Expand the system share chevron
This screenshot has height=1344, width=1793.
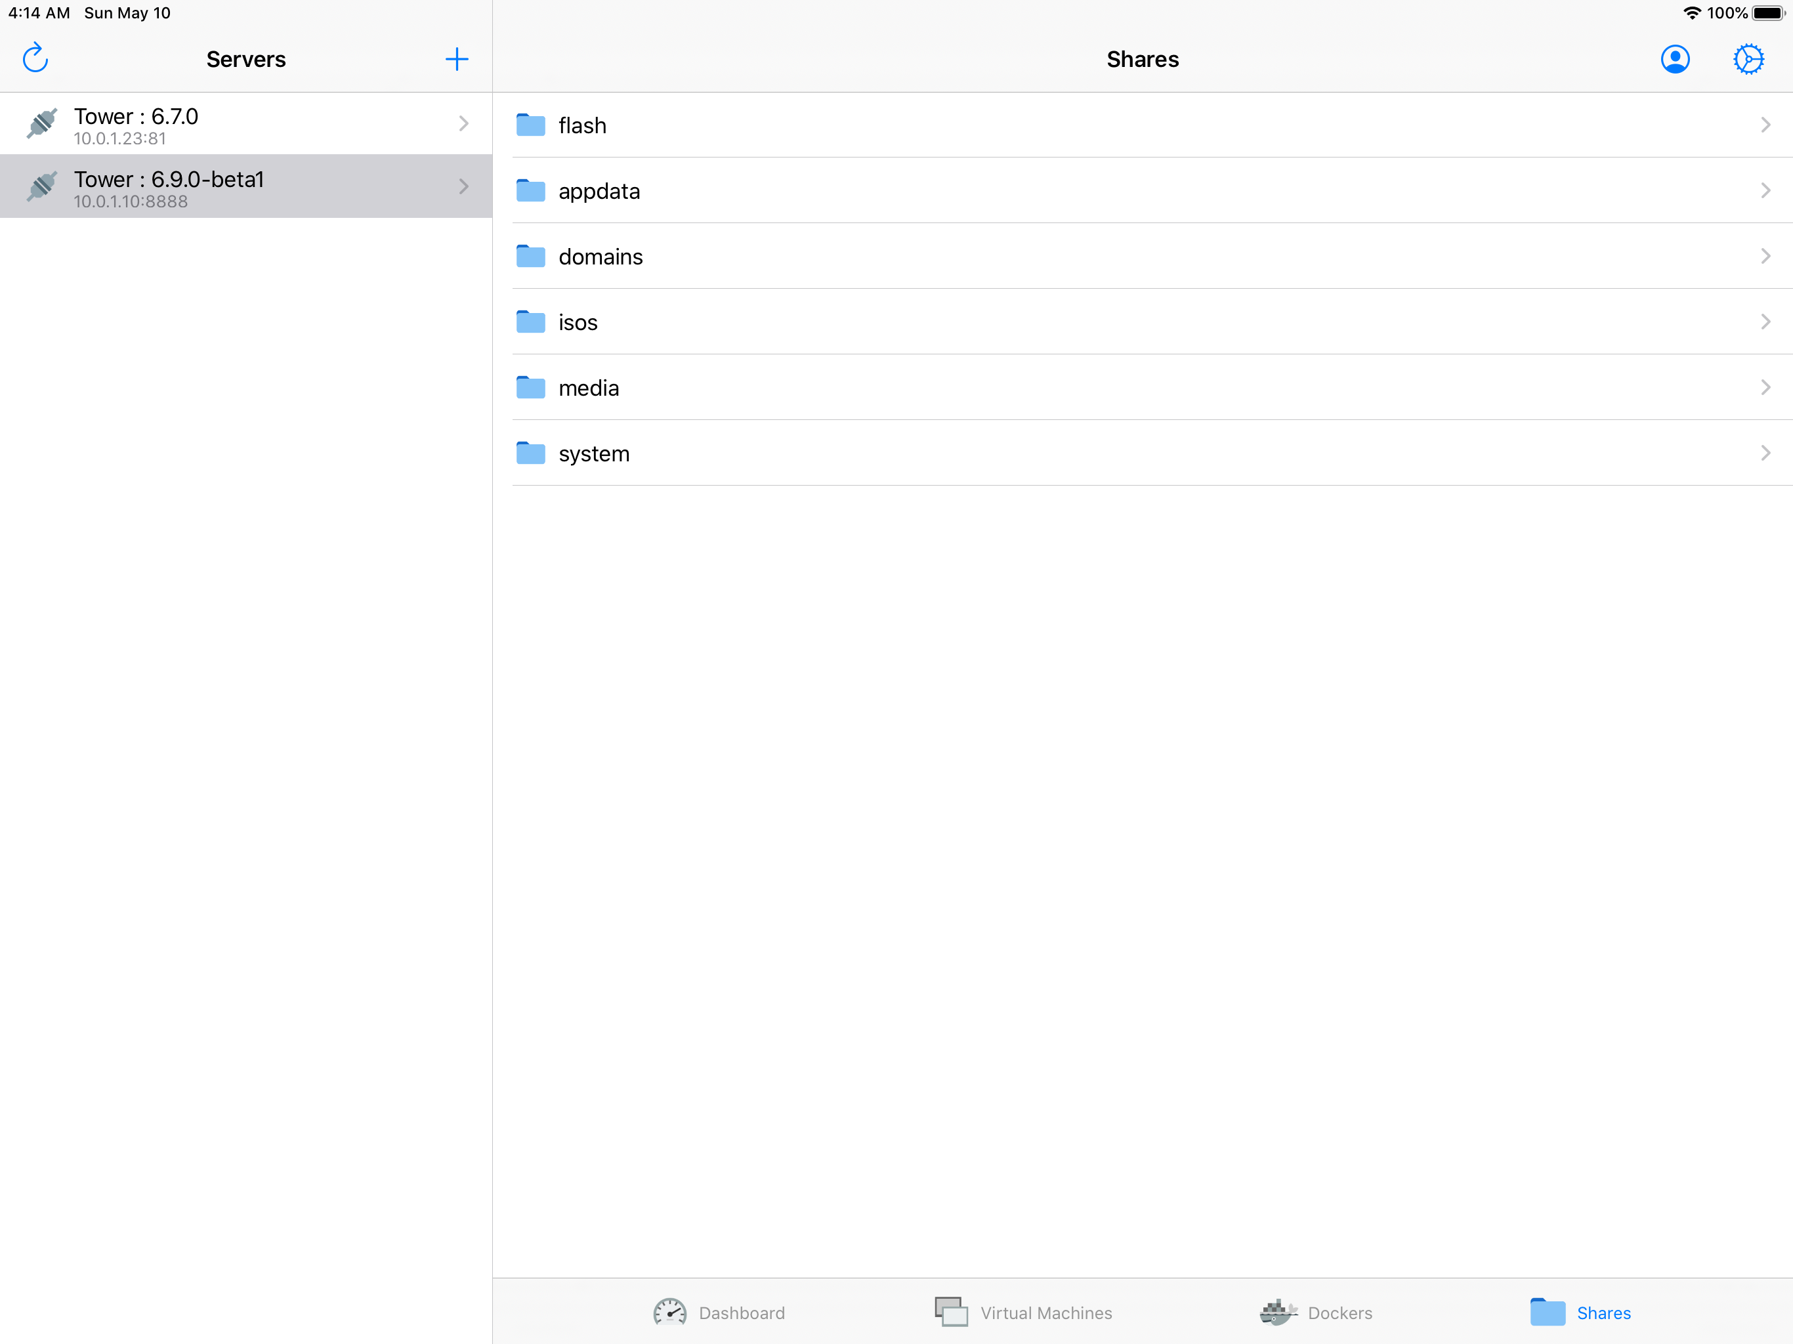coord(1765,453)
